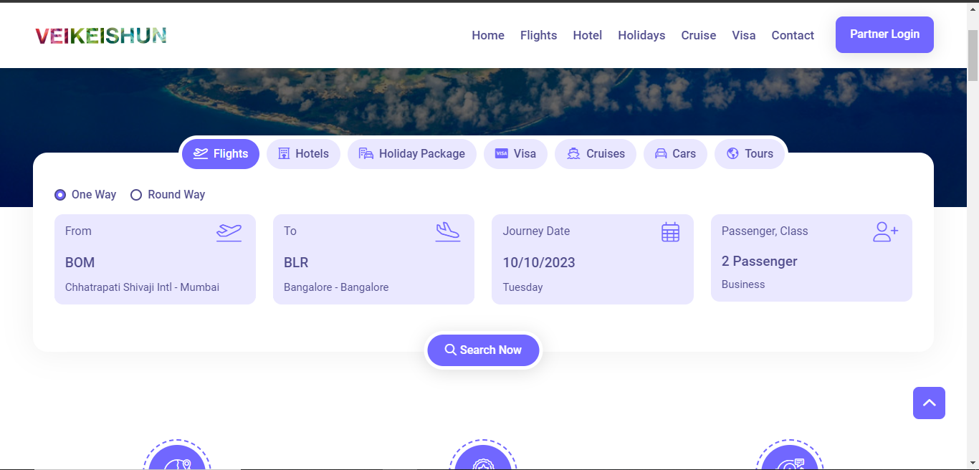Screen dimensions: 979x470
Task: Open the Cruise navigation link
Action: click(x=698, y=35)
